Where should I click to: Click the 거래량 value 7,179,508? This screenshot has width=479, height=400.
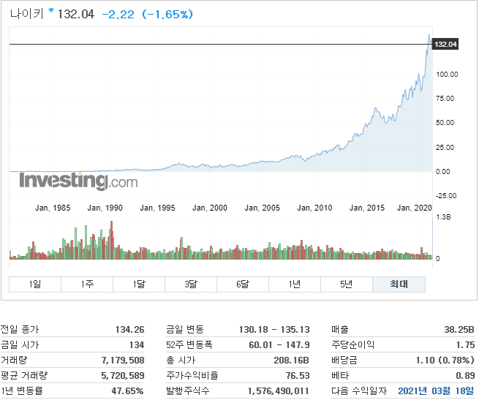tap(123, 360)
